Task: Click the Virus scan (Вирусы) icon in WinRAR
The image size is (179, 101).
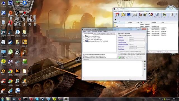Action: tap(164, 15)
